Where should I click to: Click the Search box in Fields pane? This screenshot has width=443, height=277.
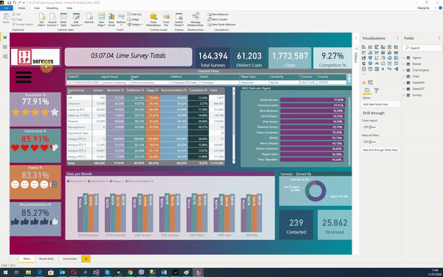click(422, 48)
